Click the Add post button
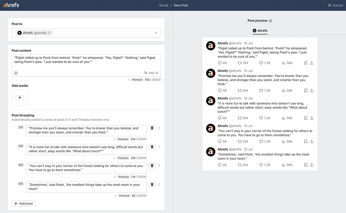The image size is (346, 213). point(23,204)
